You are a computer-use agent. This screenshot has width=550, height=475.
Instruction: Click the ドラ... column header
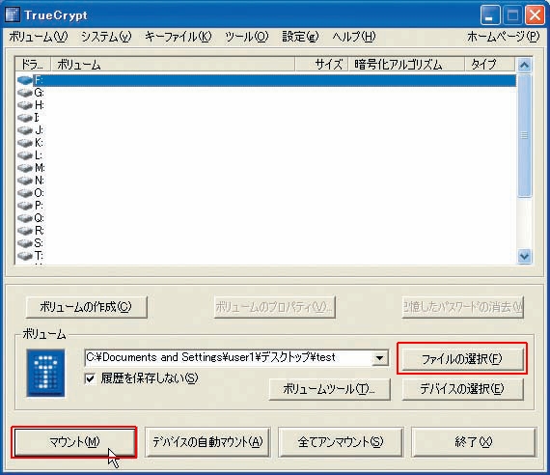tap(33, 65)
